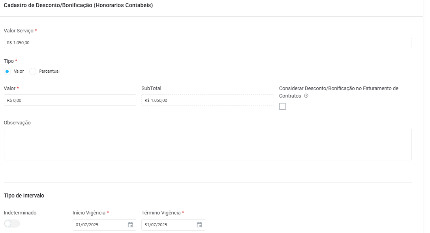Click the Percentual option label text
This screenshot has width=430, height=233.
(x=49, y=71)
